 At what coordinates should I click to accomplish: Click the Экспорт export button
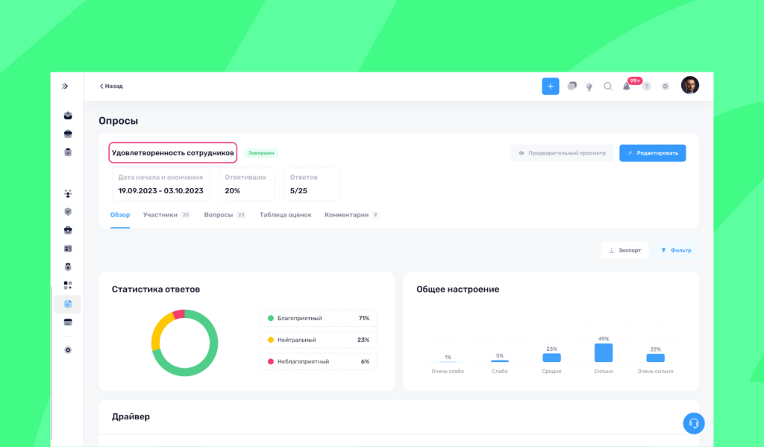click(624, 251)
